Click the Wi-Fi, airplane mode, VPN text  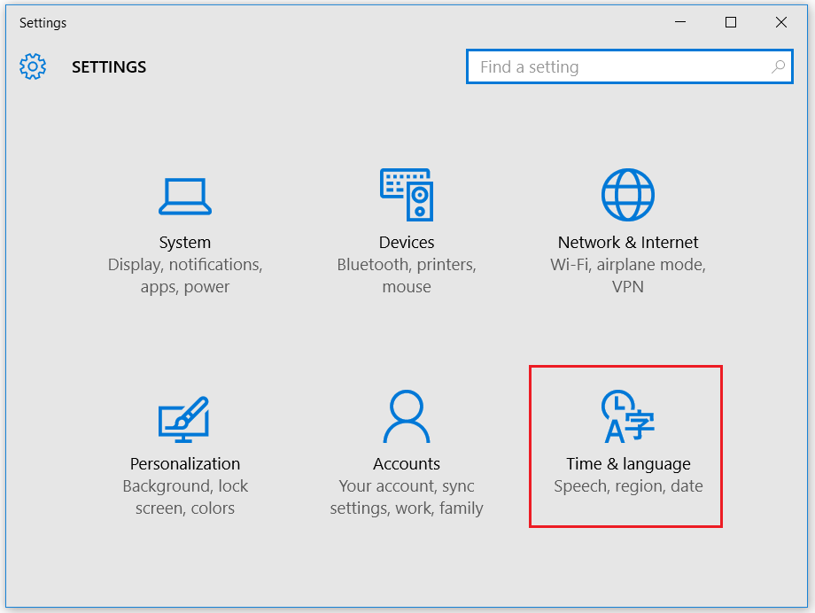(x=628, y=275)
